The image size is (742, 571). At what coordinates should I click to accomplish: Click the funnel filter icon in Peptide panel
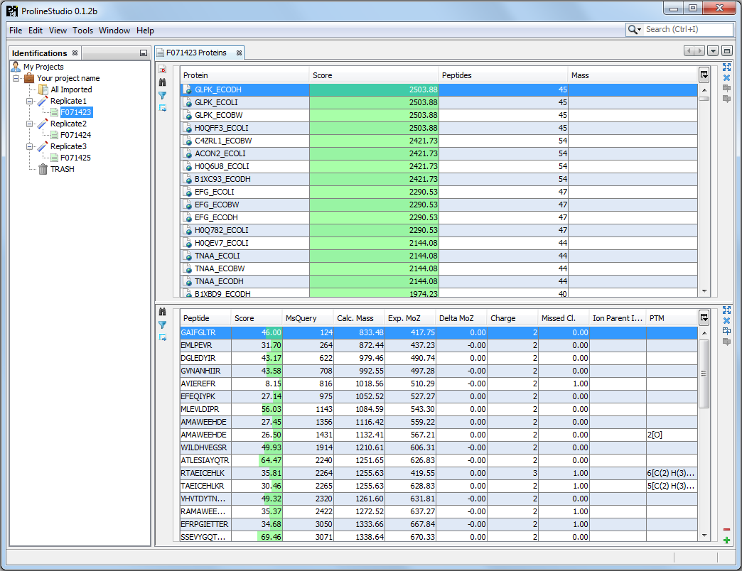tap(162, 325)
